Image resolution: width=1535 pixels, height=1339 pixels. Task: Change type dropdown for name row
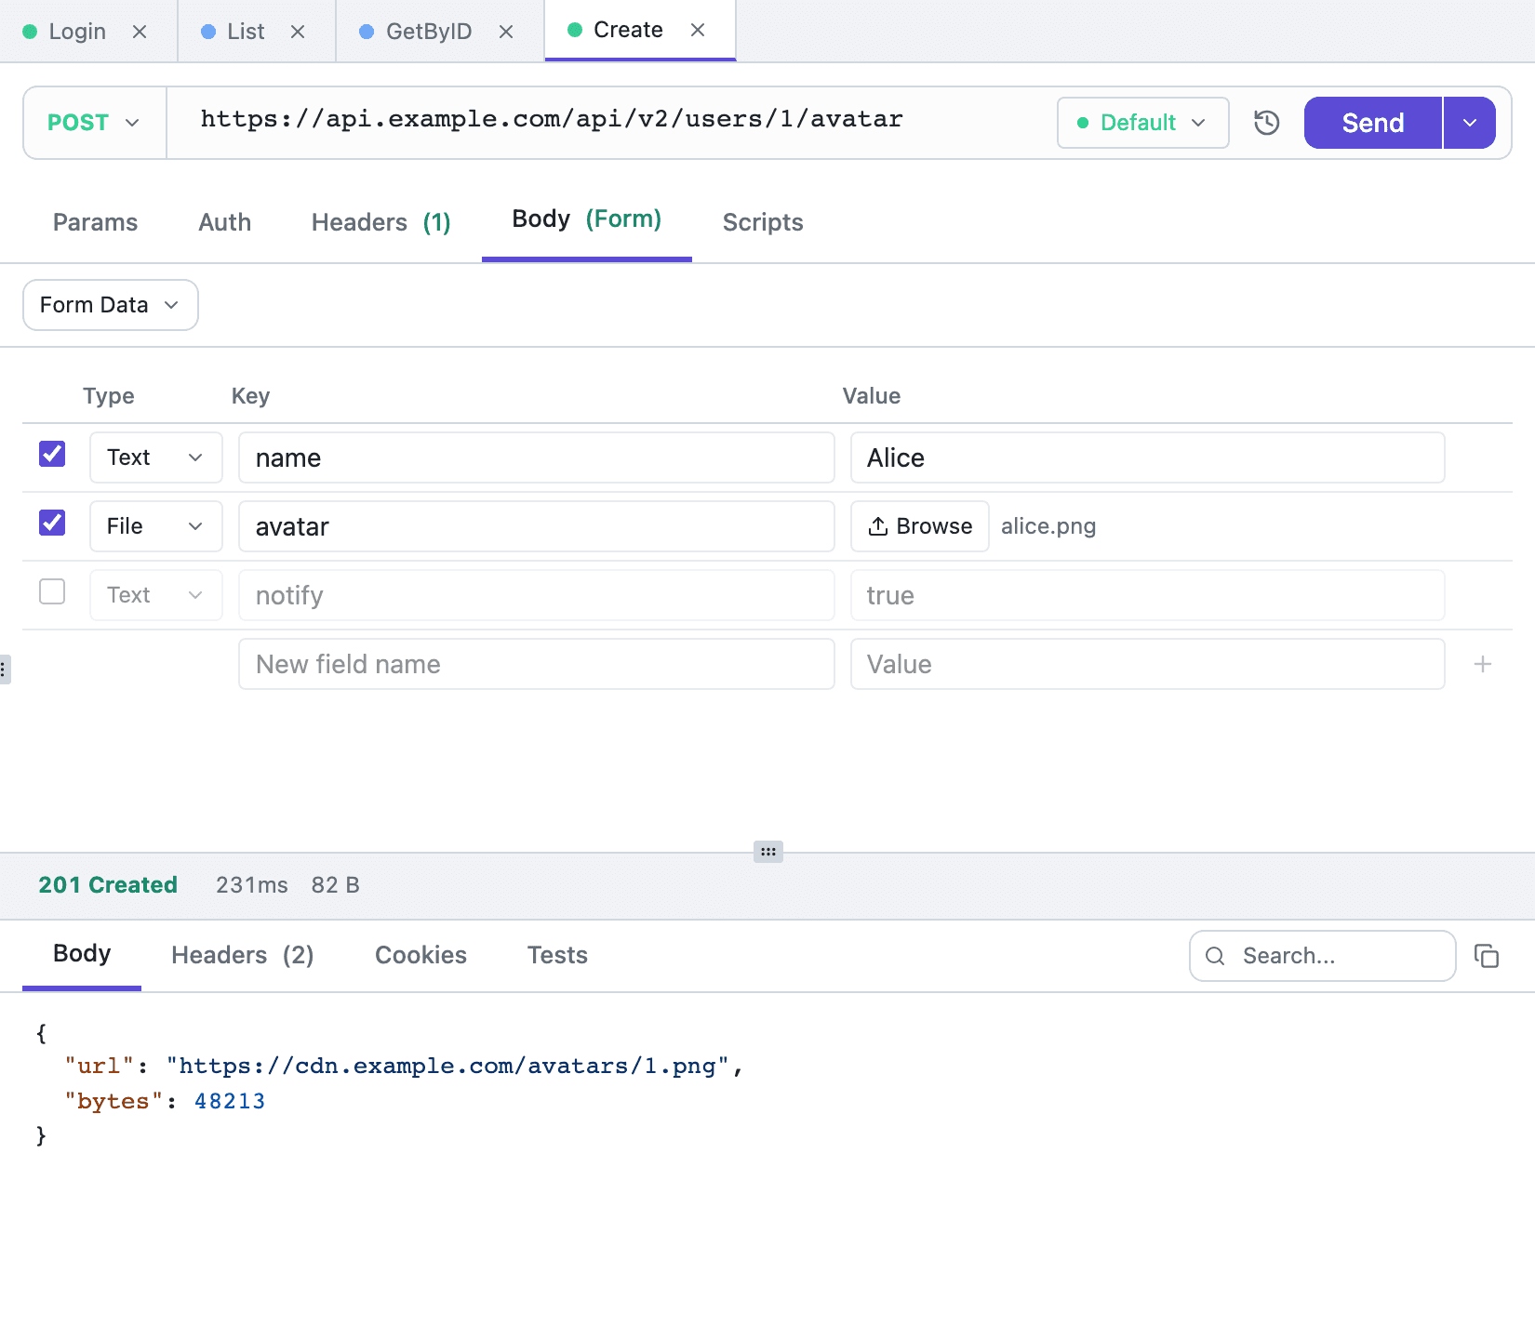pyautogui.click(x=156, y=457)
